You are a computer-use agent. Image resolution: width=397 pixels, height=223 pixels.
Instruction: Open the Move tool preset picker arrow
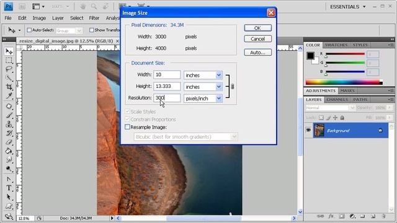click(19, 30)
